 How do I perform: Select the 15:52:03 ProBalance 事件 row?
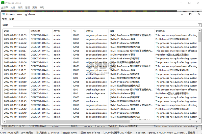[x=100, y=39]
